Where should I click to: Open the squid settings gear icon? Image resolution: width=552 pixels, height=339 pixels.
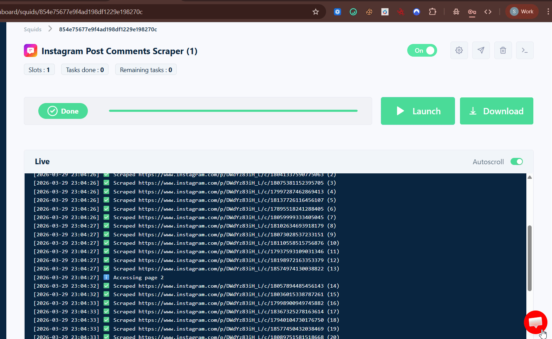point(459,50)
